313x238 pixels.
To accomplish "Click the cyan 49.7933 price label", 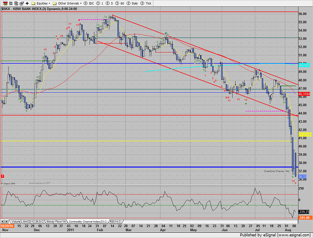I will (304, 65).
